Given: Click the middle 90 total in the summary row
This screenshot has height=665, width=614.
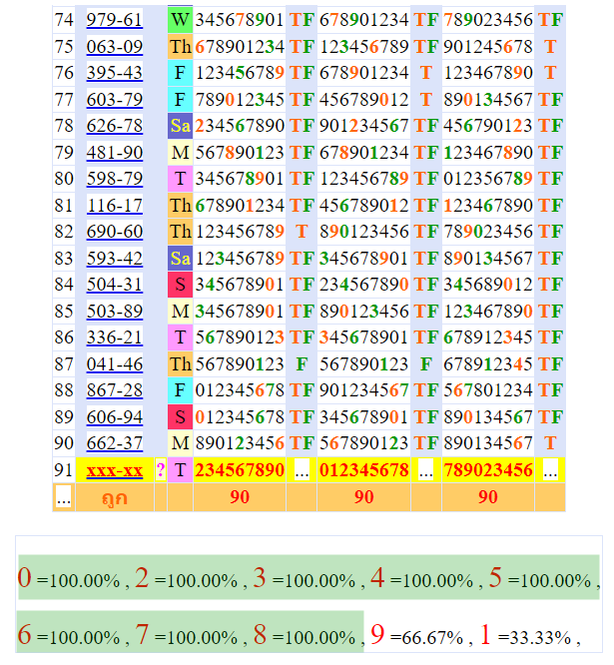Looking at the screenshot, I should pos(363,497).
